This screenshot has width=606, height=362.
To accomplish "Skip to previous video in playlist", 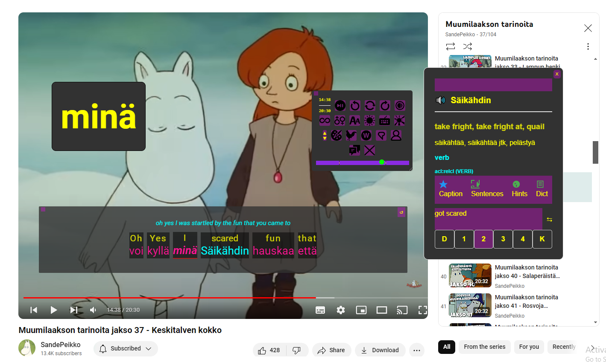I will tap(34, 310).
